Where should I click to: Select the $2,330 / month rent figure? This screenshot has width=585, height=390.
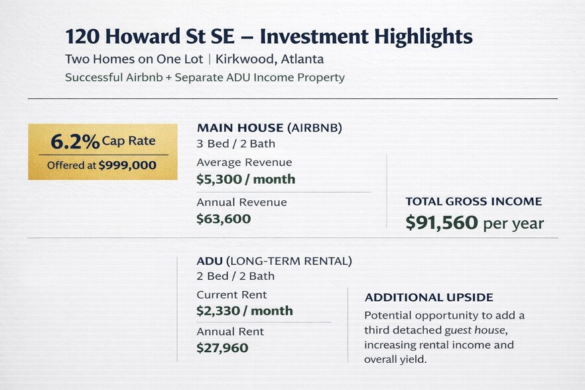(244, 310)
